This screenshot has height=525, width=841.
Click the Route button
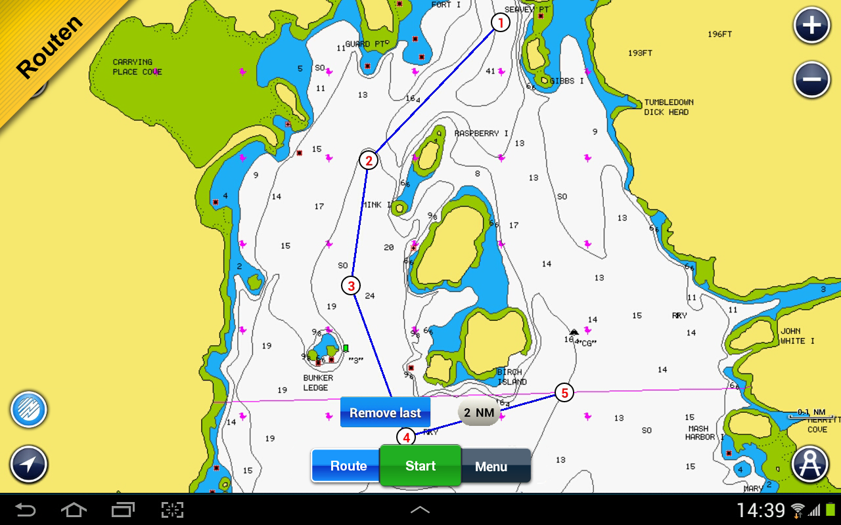point(348,466)
